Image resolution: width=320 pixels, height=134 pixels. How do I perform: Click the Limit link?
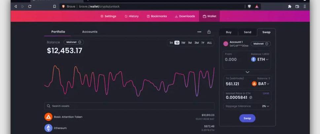266,93
